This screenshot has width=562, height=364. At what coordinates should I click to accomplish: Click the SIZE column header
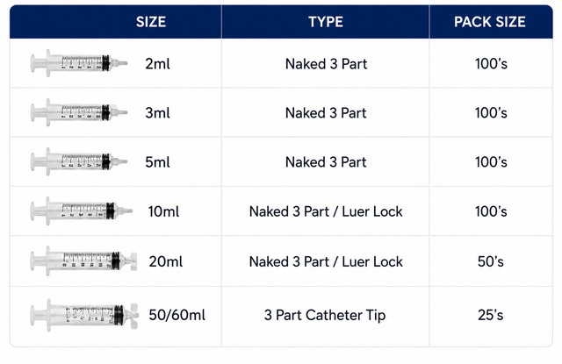pos(151,22)
